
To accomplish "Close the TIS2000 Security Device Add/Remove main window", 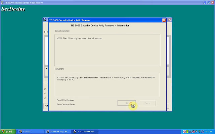I will pyautogui.click(x=212, y=3).
